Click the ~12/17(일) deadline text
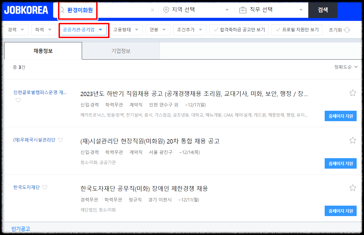 [195, 105]
